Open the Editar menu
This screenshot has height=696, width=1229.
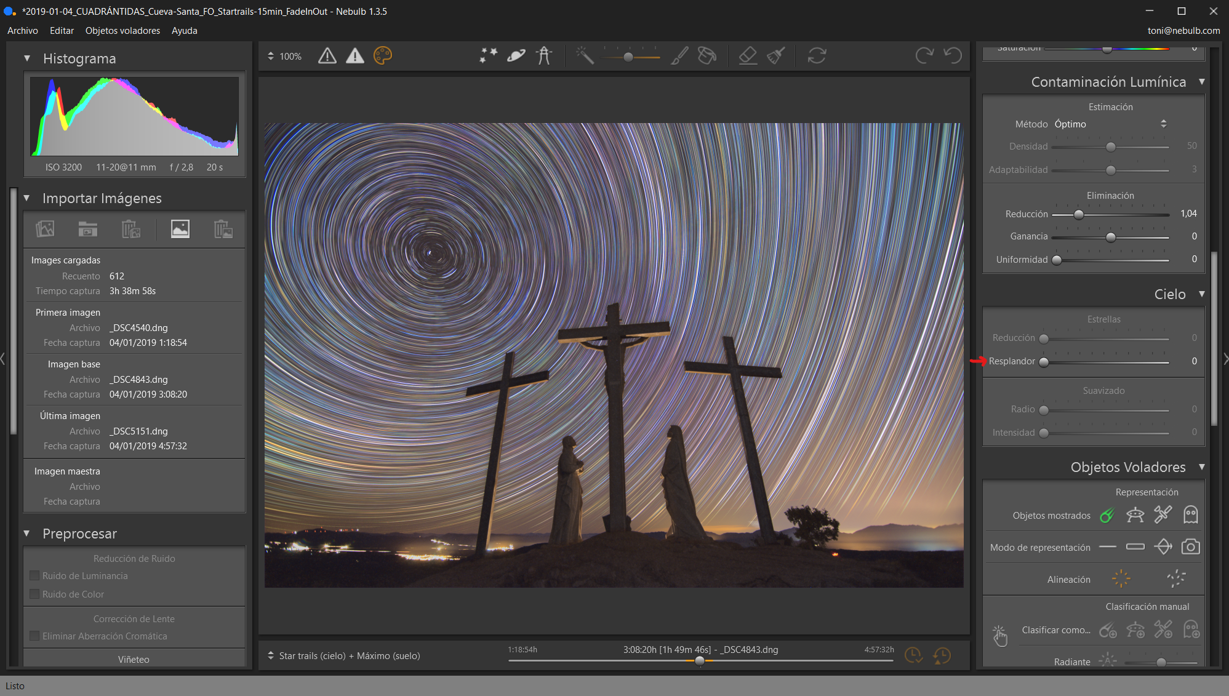62,31
